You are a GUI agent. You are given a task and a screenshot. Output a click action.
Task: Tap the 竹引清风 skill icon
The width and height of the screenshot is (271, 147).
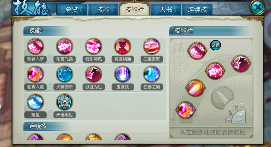[93, 46]
